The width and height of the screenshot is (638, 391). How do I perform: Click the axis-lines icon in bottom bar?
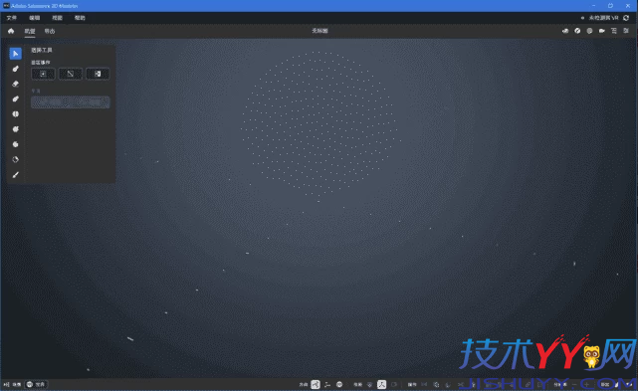click(327, 384)
